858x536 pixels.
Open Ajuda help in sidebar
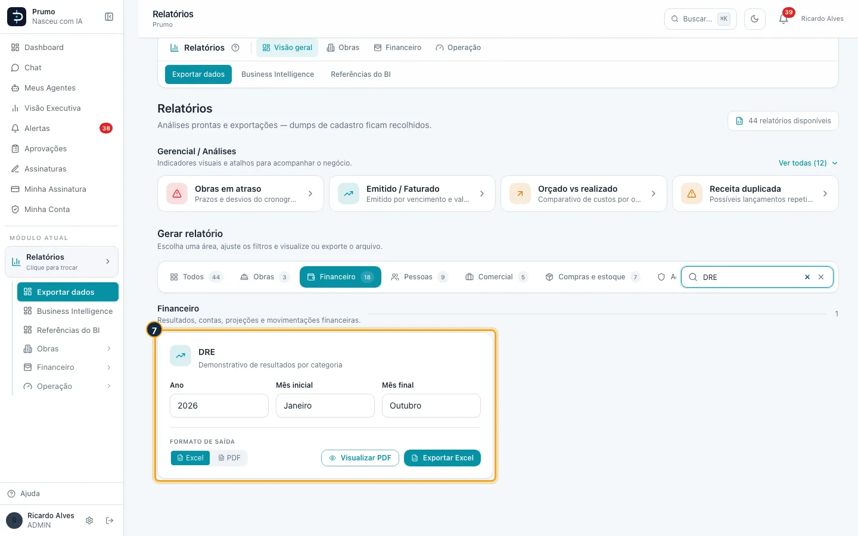[x=62, y=494]
